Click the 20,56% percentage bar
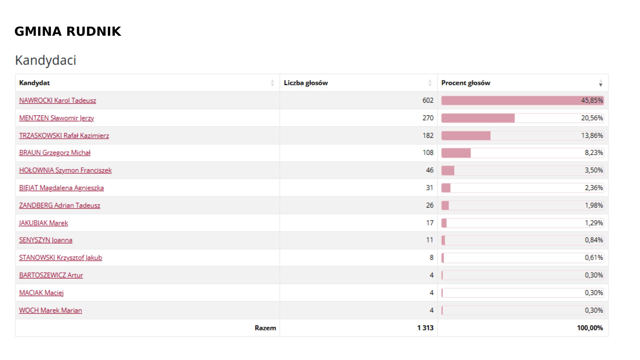Image resolution: width=640 pixels, height=360 pixels. pos(522,118)
